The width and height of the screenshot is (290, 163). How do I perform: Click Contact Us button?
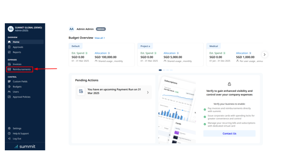point(229,133)
